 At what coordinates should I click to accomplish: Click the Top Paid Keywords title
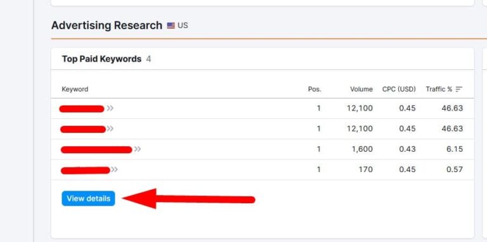[x=101, y=59]
